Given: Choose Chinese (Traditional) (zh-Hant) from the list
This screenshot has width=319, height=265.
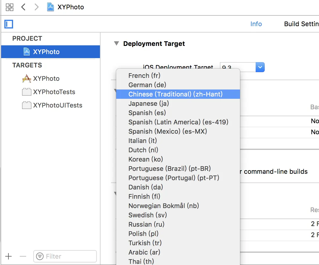Looking at the screenshot, I should (x=175, y=94).
